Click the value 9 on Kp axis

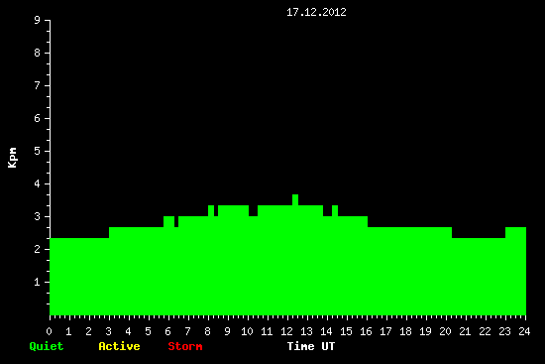pyautogui.click(x=38, y=20)
